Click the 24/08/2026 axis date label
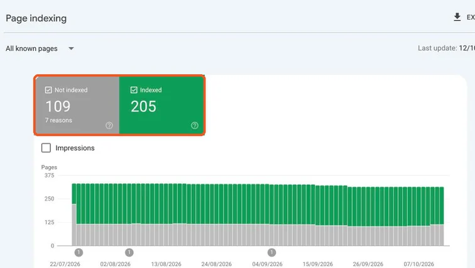 coord(217,264)
